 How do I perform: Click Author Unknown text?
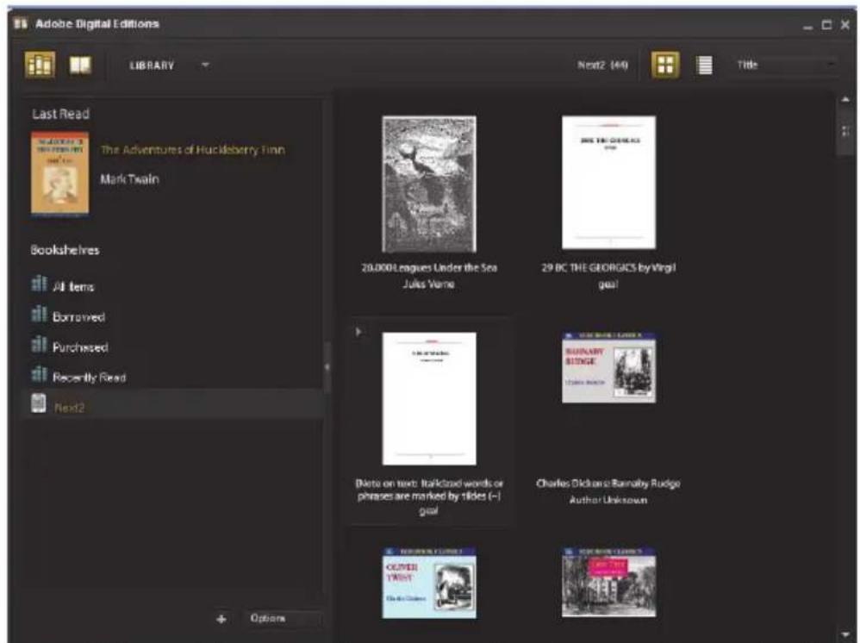pos(608,500)
